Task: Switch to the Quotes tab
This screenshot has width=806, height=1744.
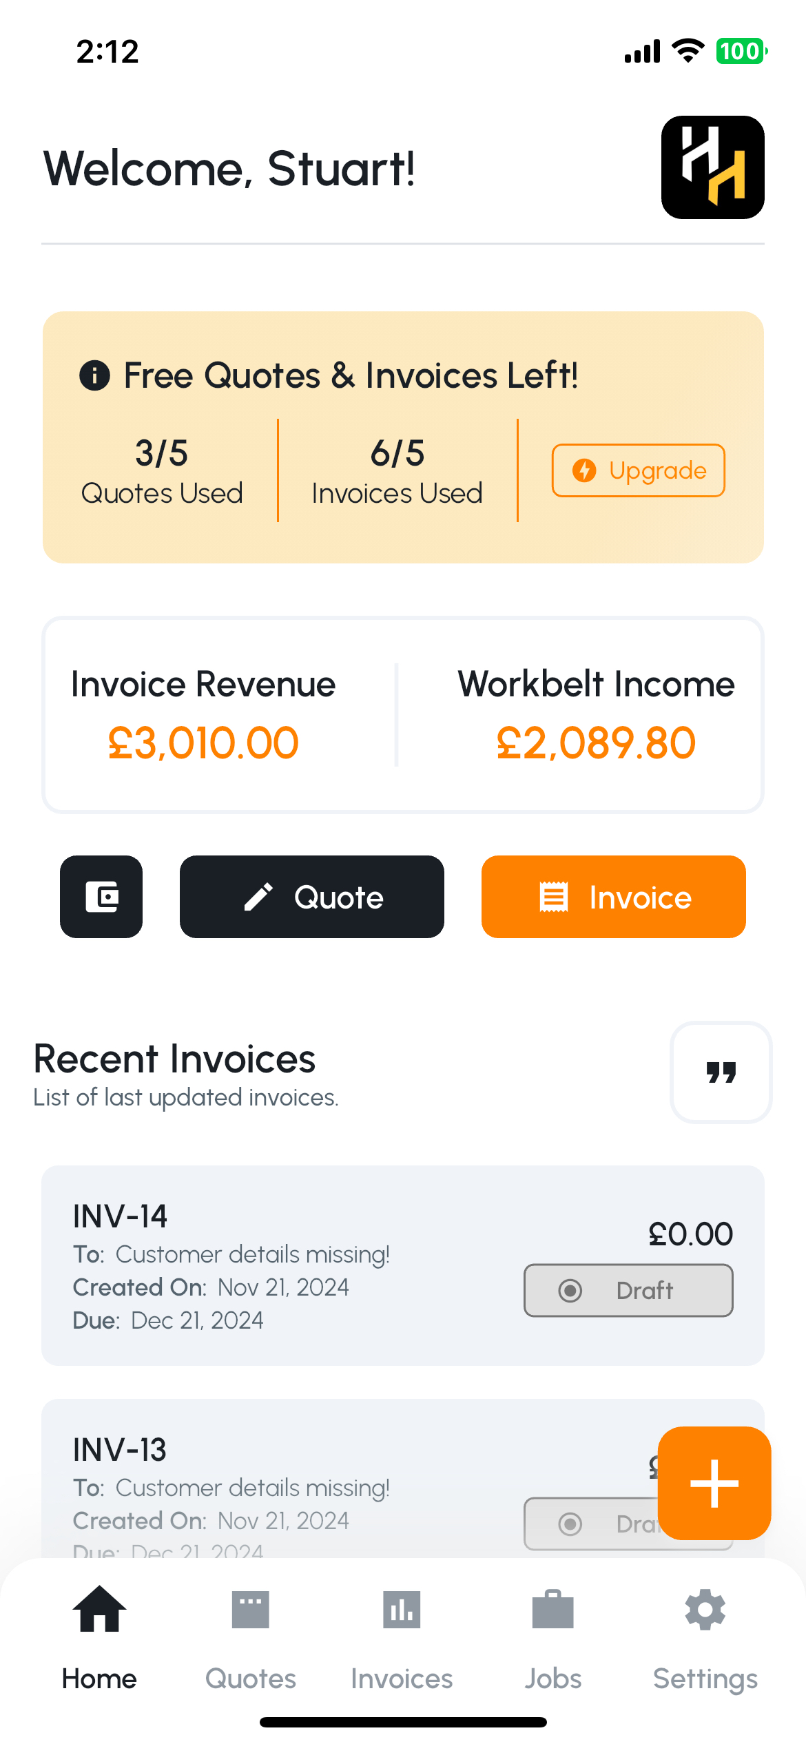Action: pos(251,1639)
